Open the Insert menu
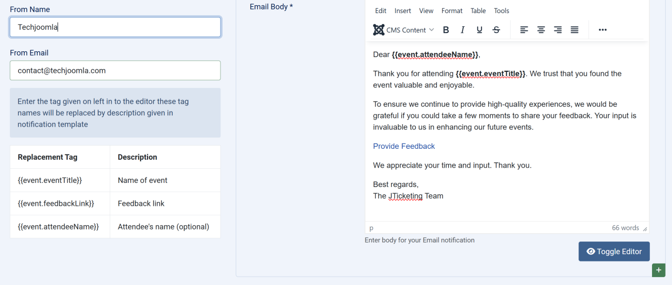 [403, 10]
